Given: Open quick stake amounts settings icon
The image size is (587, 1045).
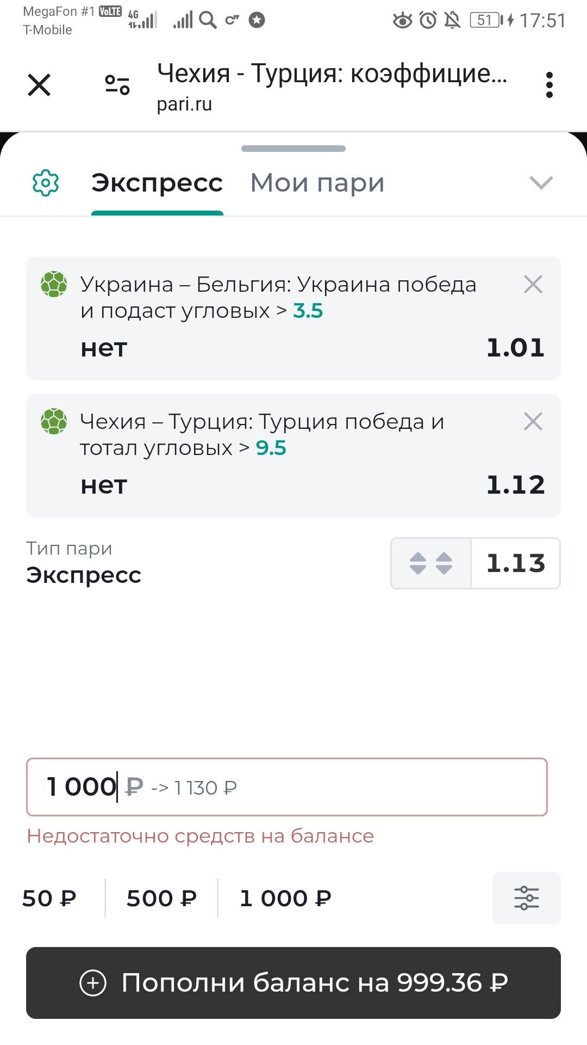Looking at the screenshot, I should [x=526, y=898].
